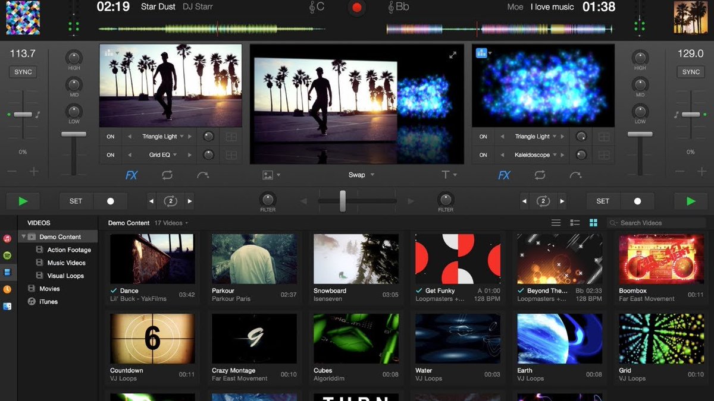This screenshot has width=714, height=401.
Task: Collapse the Demo Content tree folder
Action: coord(24,236)
